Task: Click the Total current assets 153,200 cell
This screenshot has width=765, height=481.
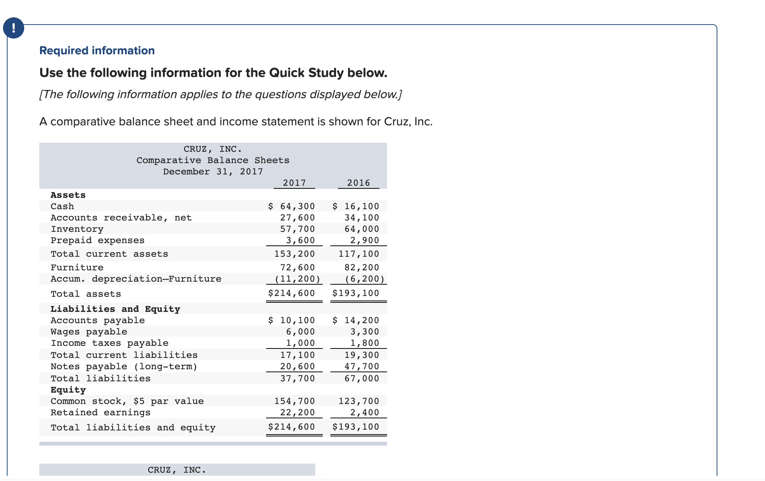Action: tap(294, 254)
